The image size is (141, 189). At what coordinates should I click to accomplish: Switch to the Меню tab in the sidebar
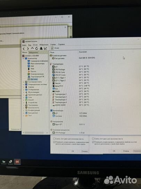25,52
